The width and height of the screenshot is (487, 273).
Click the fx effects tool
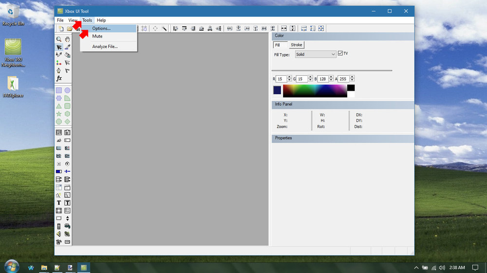59,78
